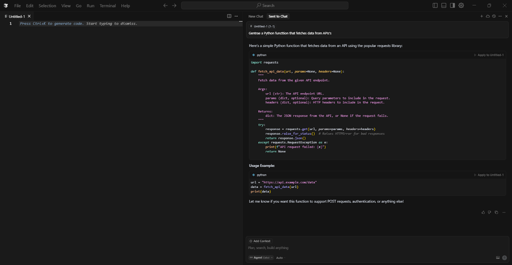The width and height of the screenshot is (512, 265).
Task: Click the cloud sync icon in chat panel
Action: pos(488,16)
